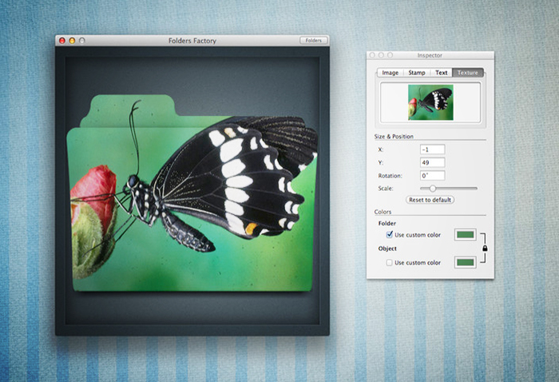Open the Object custom color swatch
This screenshot has width=559, height=382.
tap(466, 262)
